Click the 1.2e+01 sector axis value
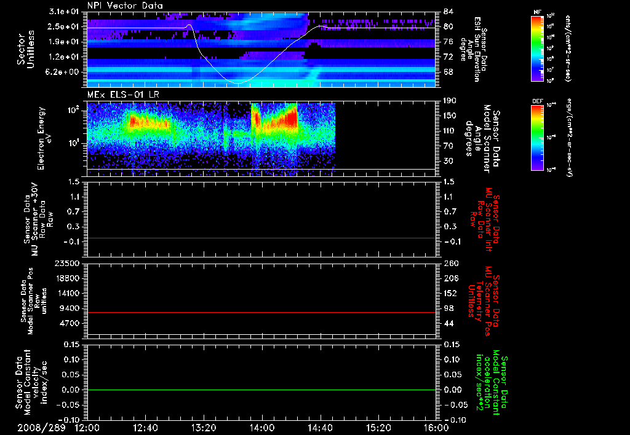The image size is (630, 435). pyautogui.click(x=64, y=57)
